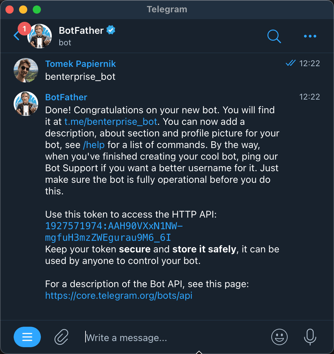Click Tomek Papiernik's profile picture
The height and width of the screenshot is (354, 334).
pos(26,70)
